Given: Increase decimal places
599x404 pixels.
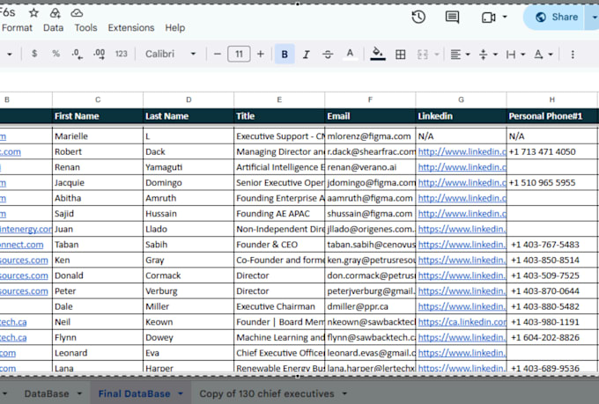Looking at the screenshot, I should pyautogui.click(x=99, y=55).
